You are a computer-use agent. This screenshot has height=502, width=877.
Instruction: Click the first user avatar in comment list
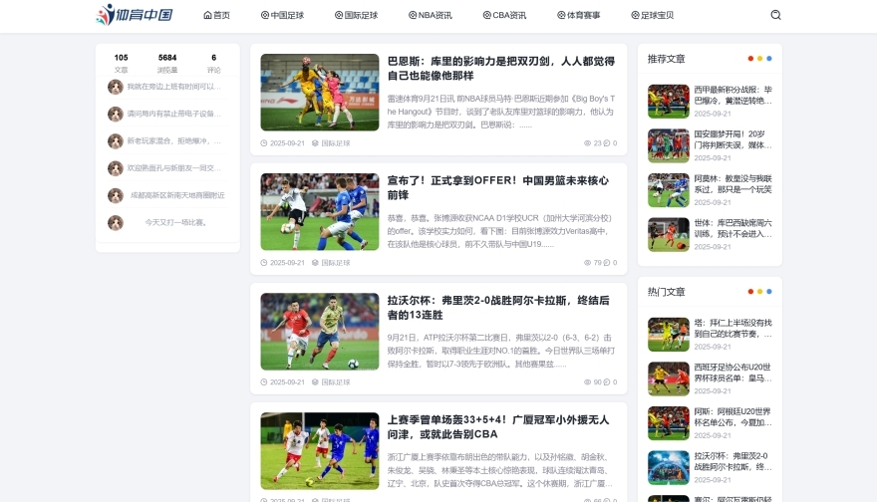(116, 87)
